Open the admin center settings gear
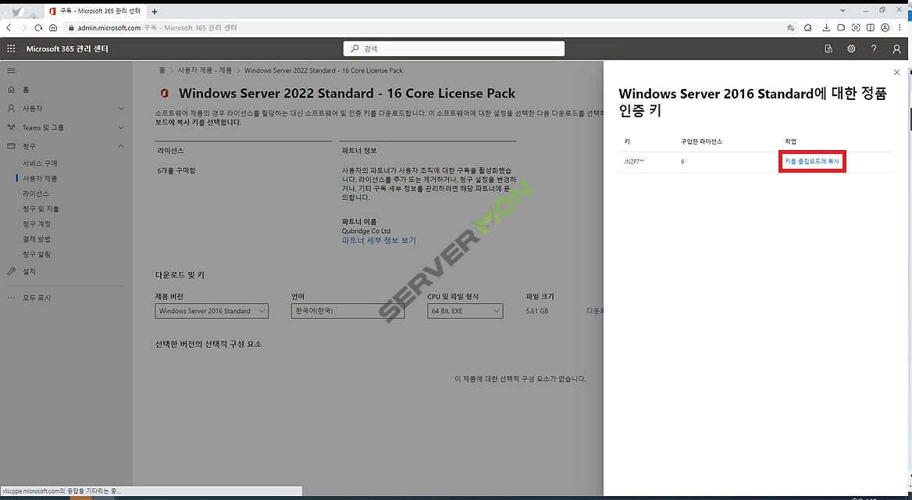 coord(851,49)
